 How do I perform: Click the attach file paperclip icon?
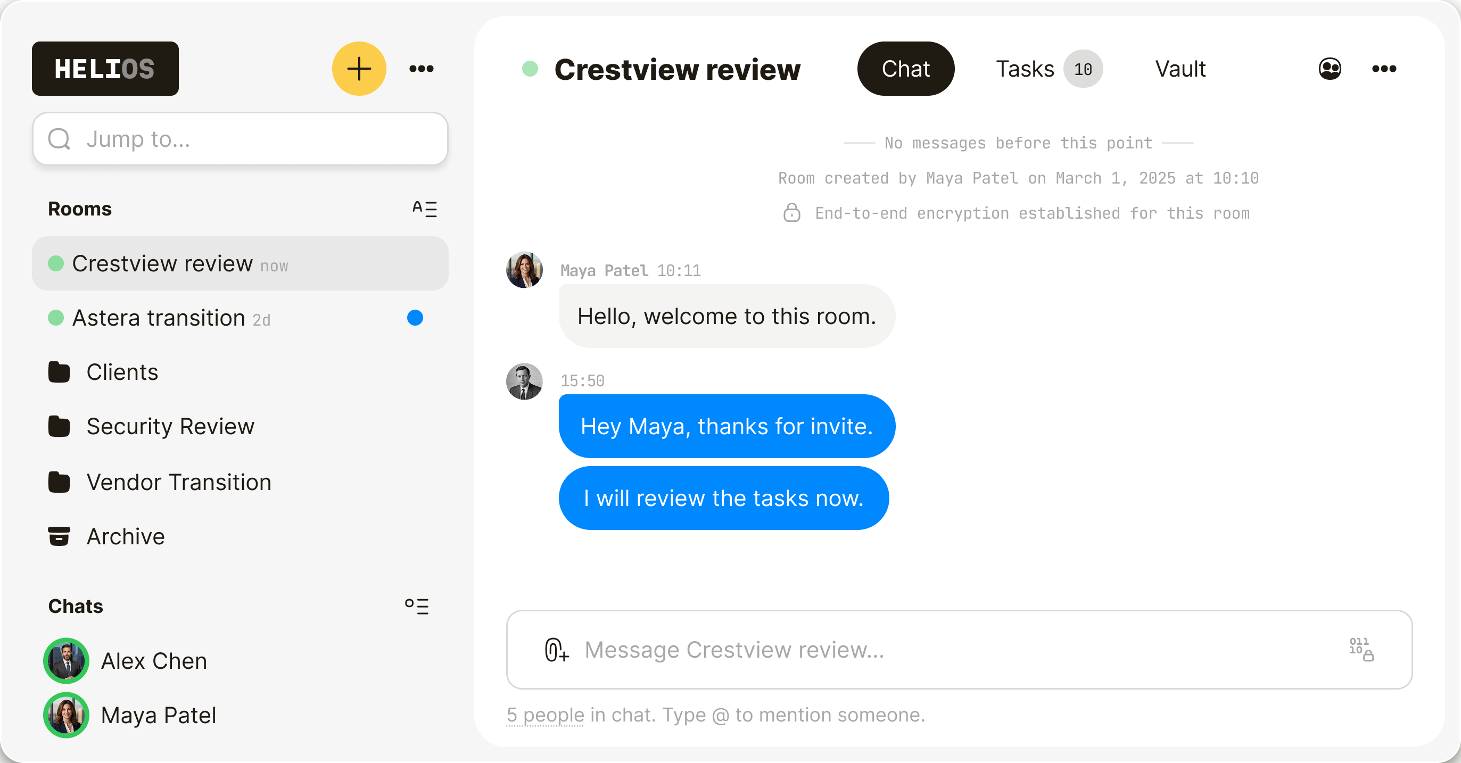556,650
